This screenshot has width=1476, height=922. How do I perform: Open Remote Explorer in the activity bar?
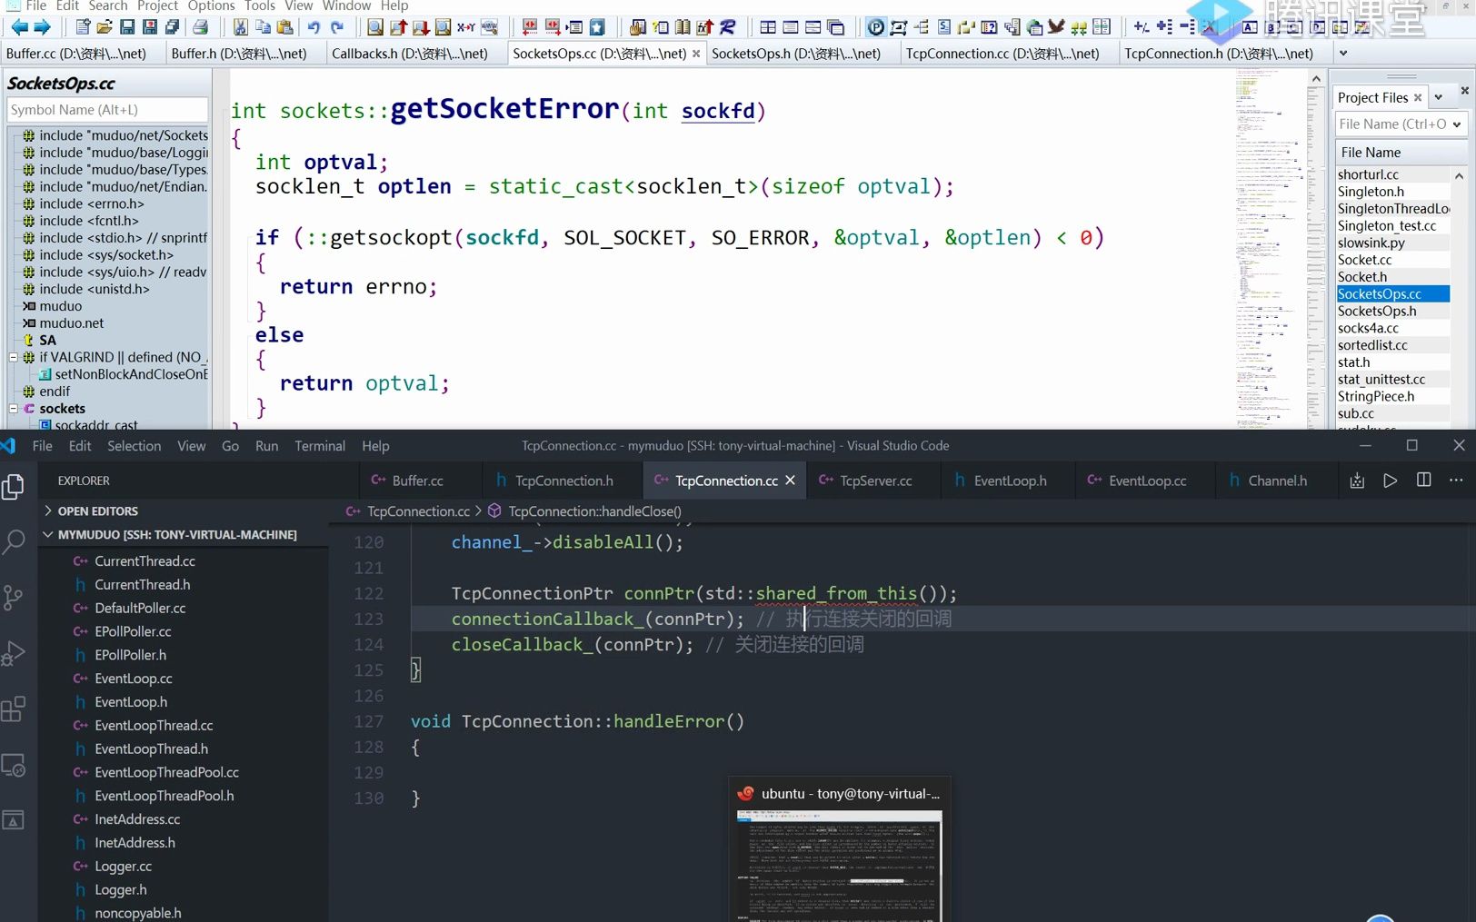(x=14, y=766)
